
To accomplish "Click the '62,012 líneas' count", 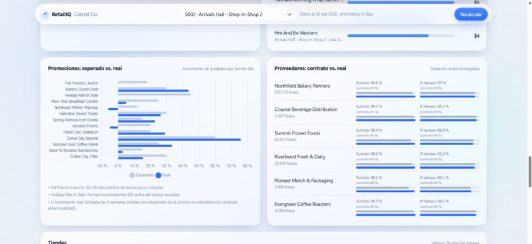I will [x=286, y=140].
